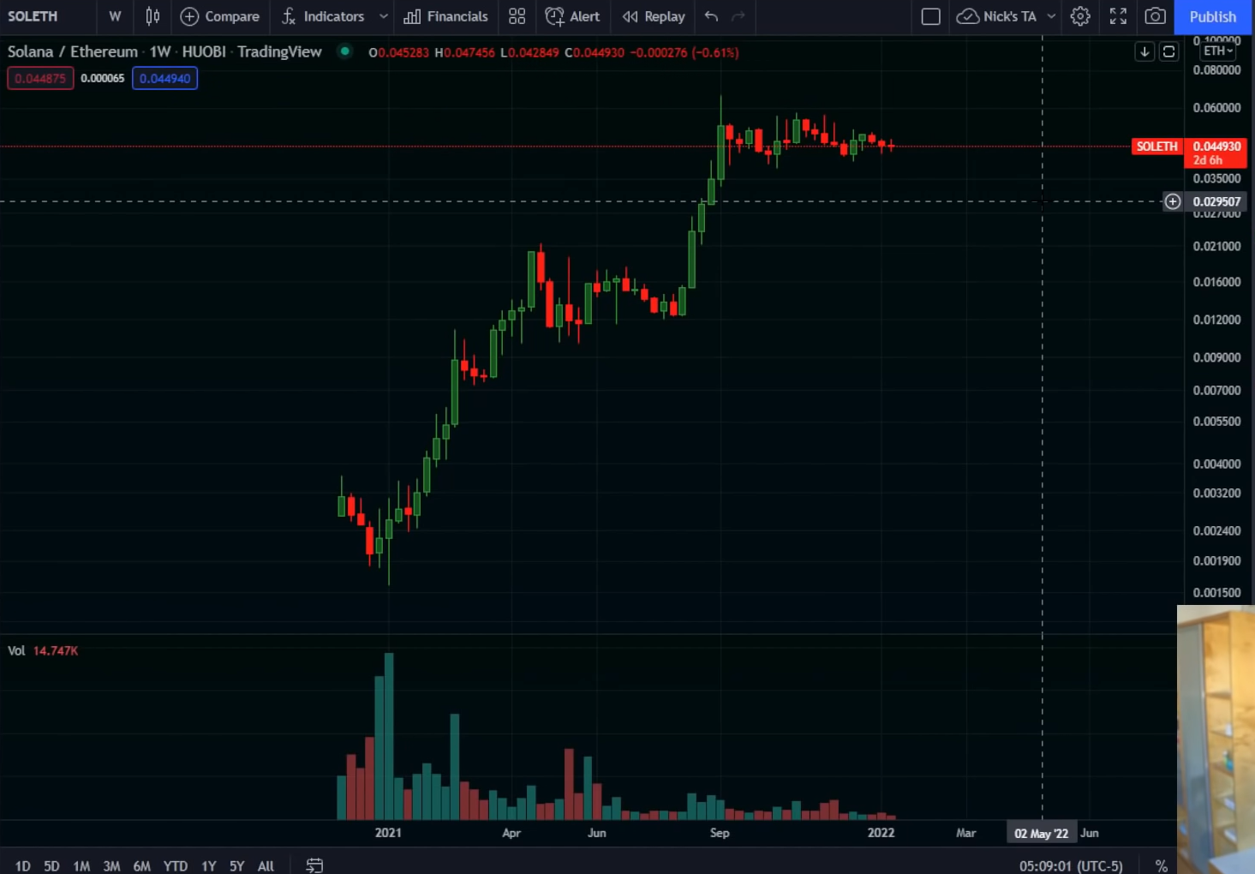Viewport: 1255px width, 874px height.
Task: Undo the last chart action
Action: coord(711,16)
